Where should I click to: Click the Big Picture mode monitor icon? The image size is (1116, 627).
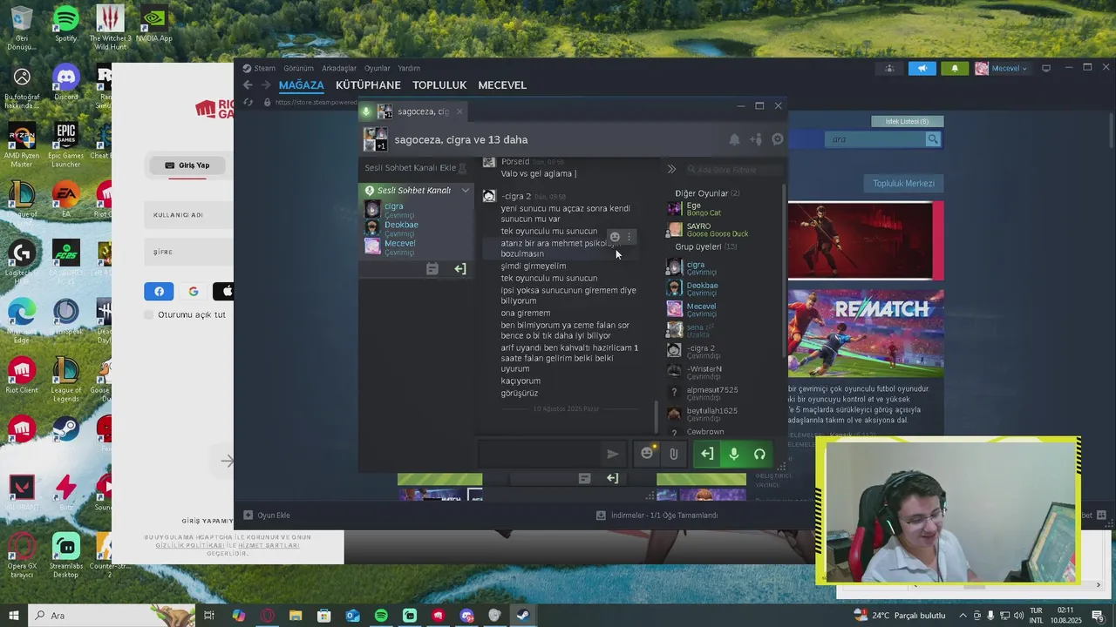(x=1046, y=68)
